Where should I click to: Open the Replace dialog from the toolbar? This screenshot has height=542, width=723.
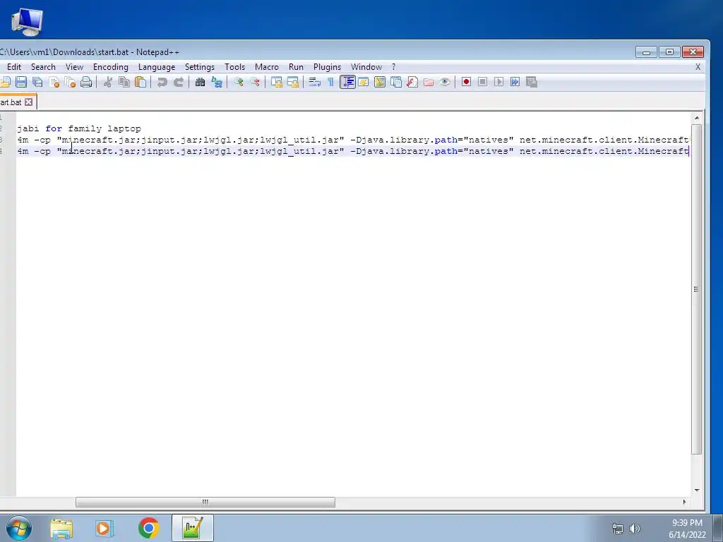[216, 82]
